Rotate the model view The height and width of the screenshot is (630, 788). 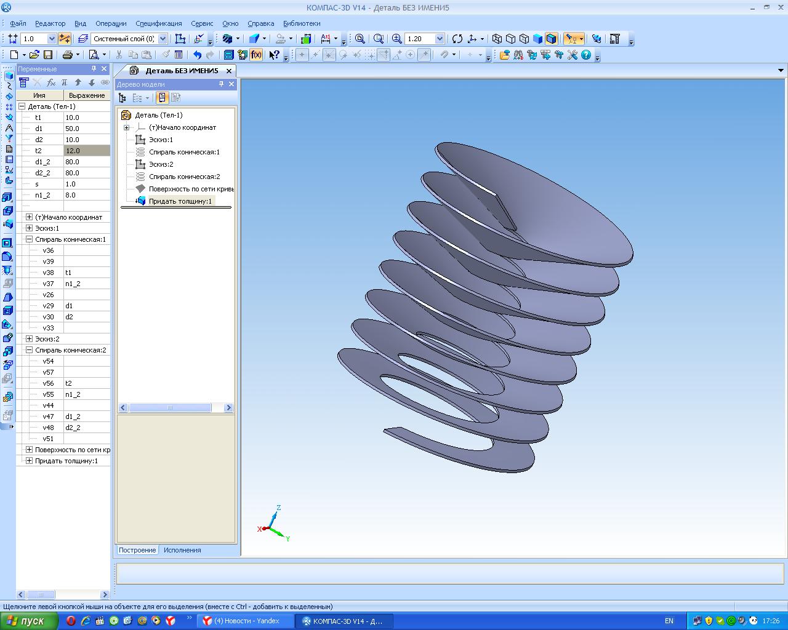pos(457,39)
